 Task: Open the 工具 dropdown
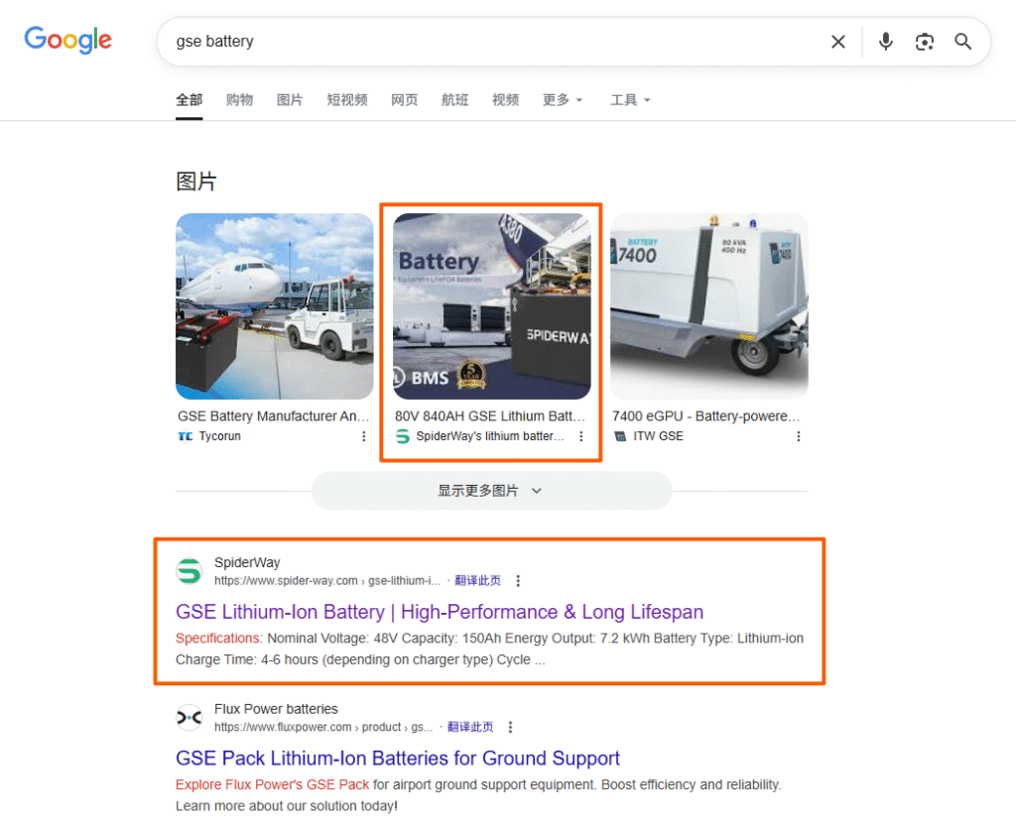630,100
